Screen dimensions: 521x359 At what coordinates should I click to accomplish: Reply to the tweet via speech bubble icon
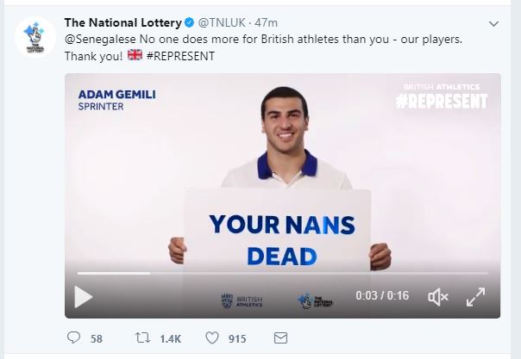tap(72, 338)
